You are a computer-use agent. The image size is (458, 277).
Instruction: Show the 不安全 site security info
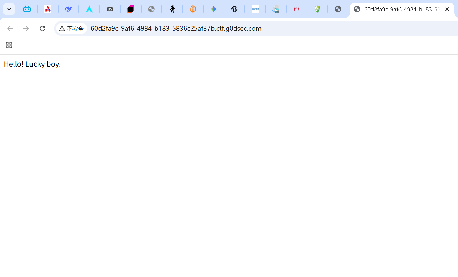coord(72,29)
